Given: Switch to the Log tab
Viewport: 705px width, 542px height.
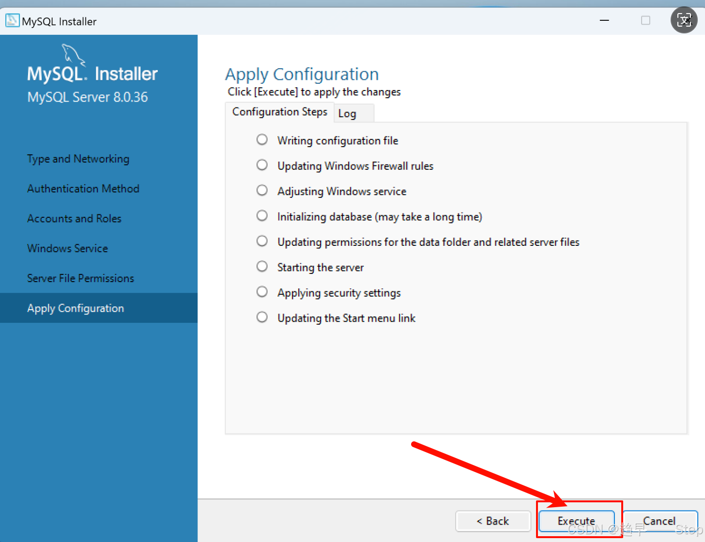Looking at the screenshot, I should point(354,114).
